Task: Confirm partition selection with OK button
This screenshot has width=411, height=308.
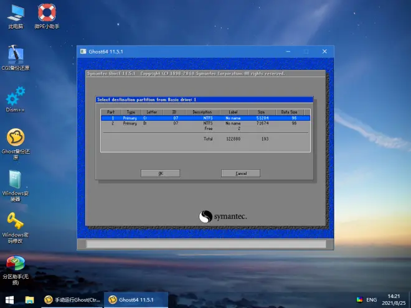Action: pyautogui.click(x=161, y=173)
